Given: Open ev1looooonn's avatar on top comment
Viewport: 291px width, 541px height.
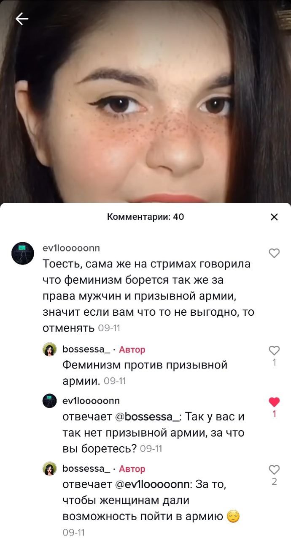Looking at the screenshot, I should (x=23, y=254).
